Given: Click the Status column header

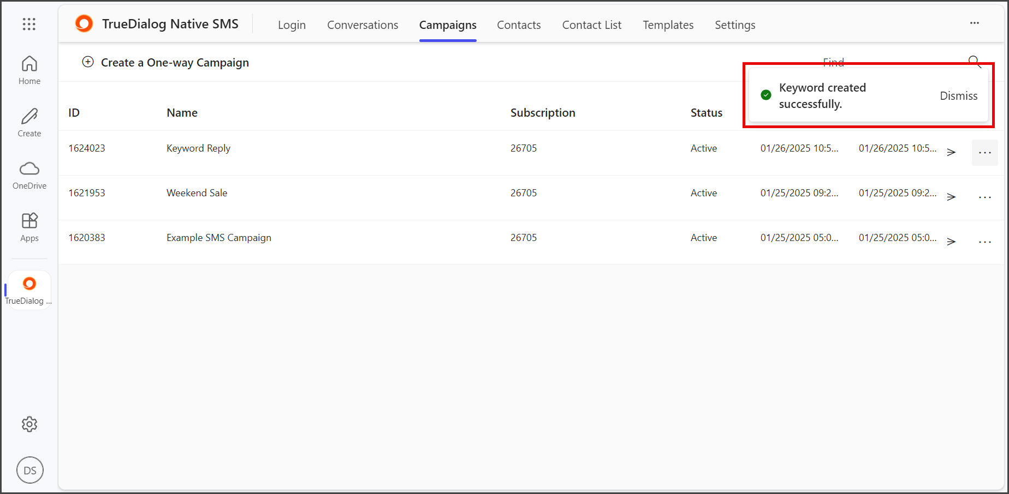Looking at the screenshot, I should point(707,113).
